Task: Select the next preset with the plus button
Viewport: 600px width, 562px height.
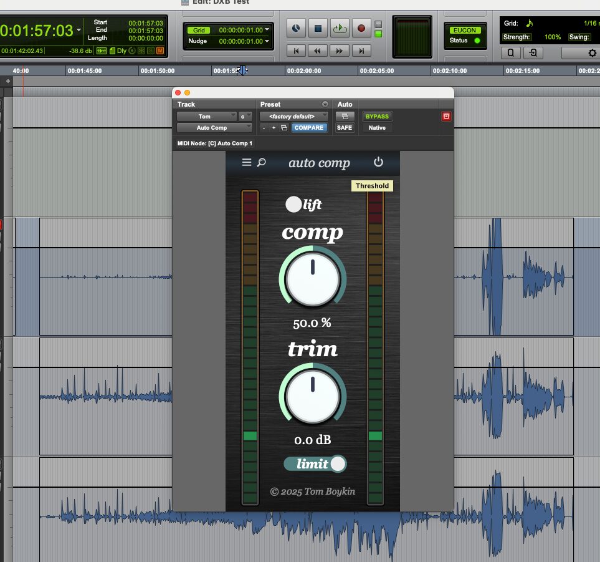Action: coord(274,128)
